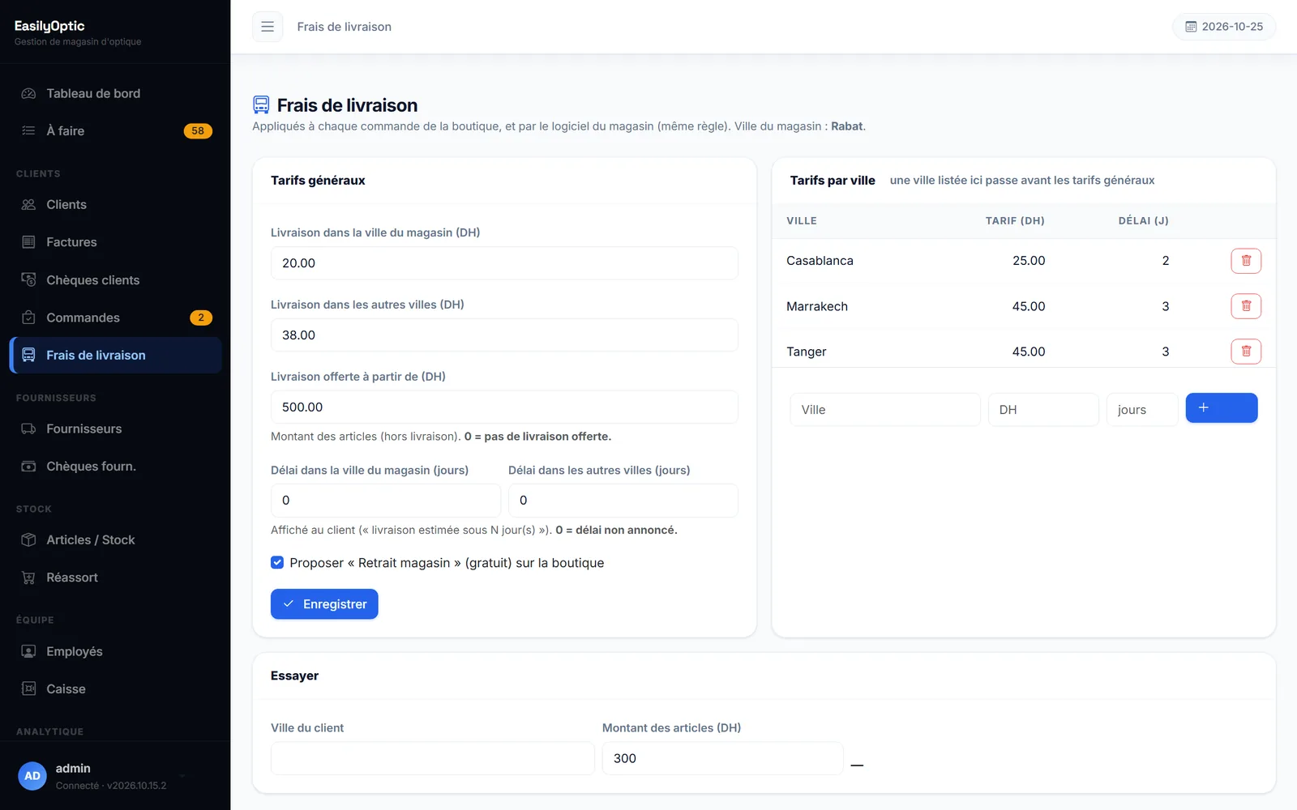This screenshot has height=810, width=1297.
Task: Click the 2 badge on Commandes
Action: pos(201,318)
